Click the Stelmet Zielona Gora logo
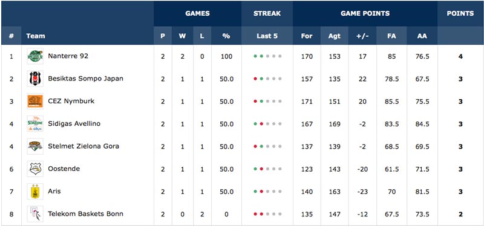This screenshot has height=226, width=484. [35, 146]
